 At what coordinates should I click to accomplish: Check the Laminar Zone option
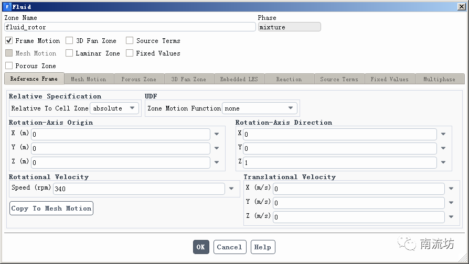(69, 53)
